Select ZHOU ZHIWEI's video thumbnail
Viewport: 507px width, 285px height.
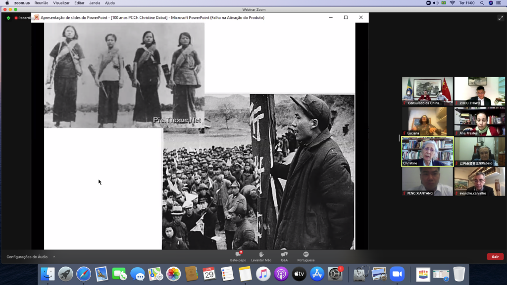[480, 92]
